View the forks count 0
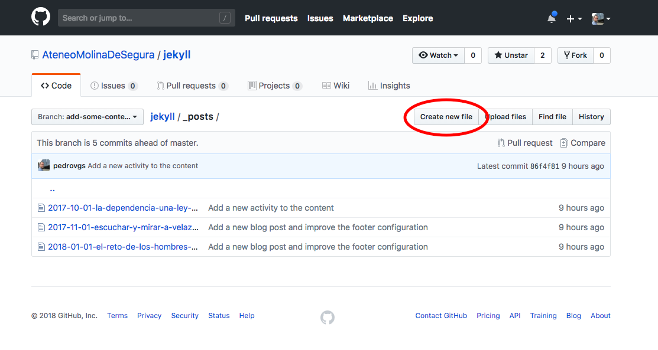 click(x=602, y=55)
